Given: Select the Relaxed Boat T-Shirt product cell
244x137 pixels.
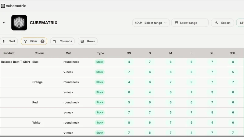Looking at the screenshot, I should point(16,62).
